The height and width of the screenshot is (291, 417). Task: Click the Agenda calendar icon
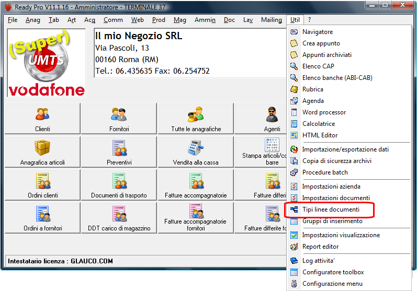point(294,101)
